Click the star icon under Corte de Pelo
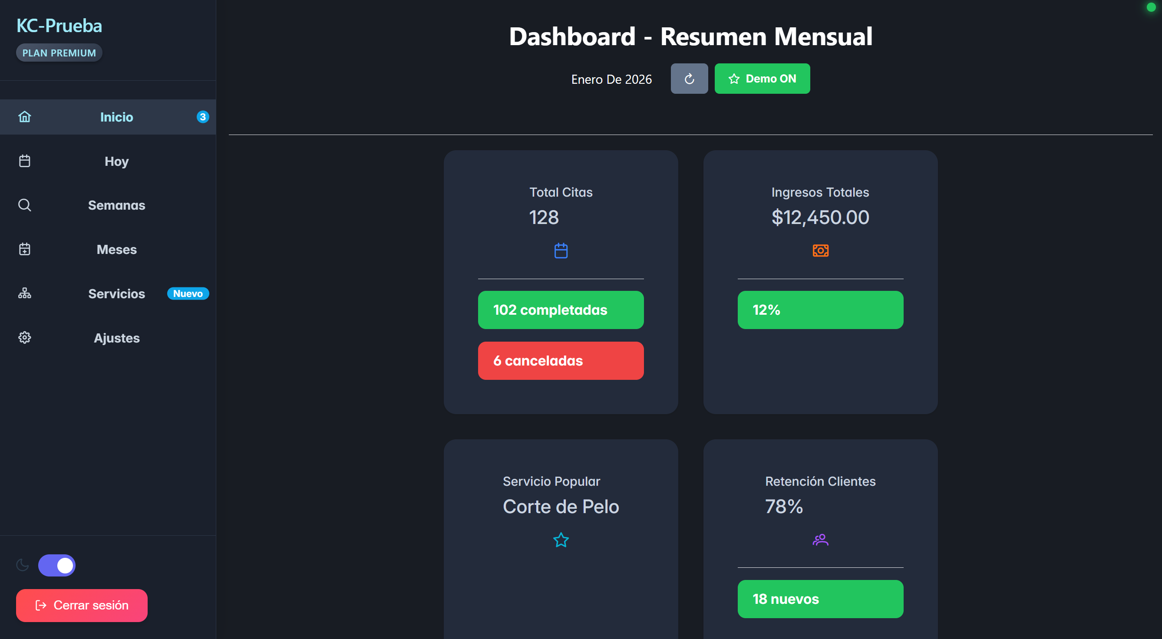1162x639 pixels. click(561, 540)
